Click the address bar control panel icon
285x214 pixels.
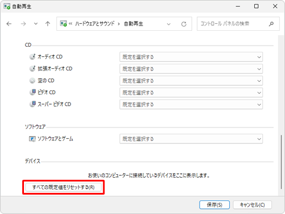coord(63,24)
